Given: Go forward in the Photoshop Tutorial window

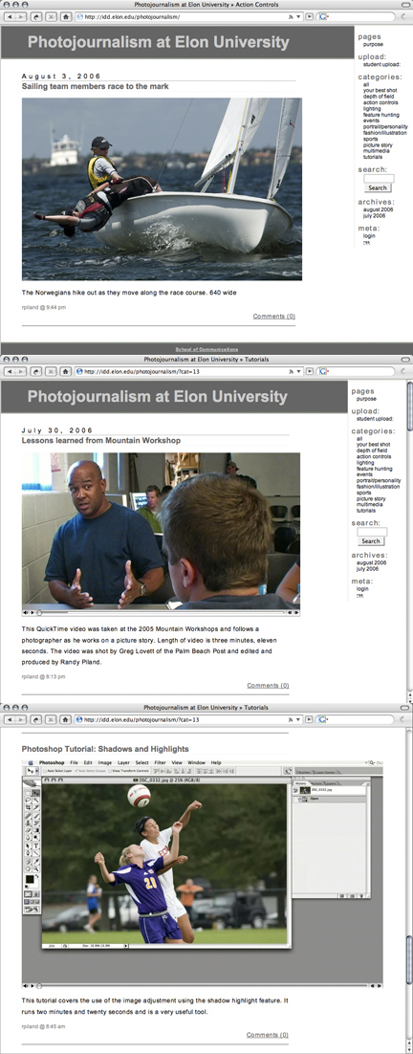Looking at the screenshot, I should (x=21, y=719).
